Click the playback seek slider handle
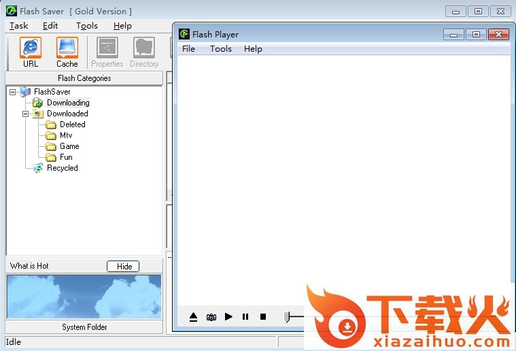Viewport: 516px width, 351px height. pos(288,316)
